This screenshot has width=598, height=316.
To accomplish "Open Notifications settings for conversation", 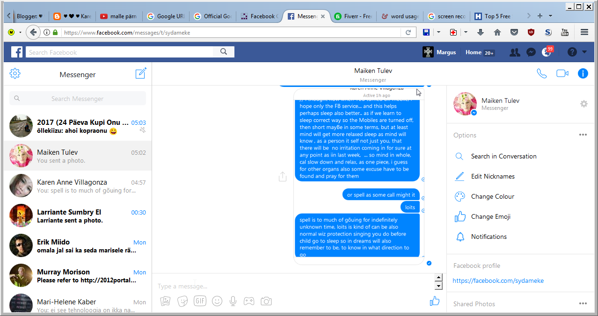I will click(x=489, y=237).
